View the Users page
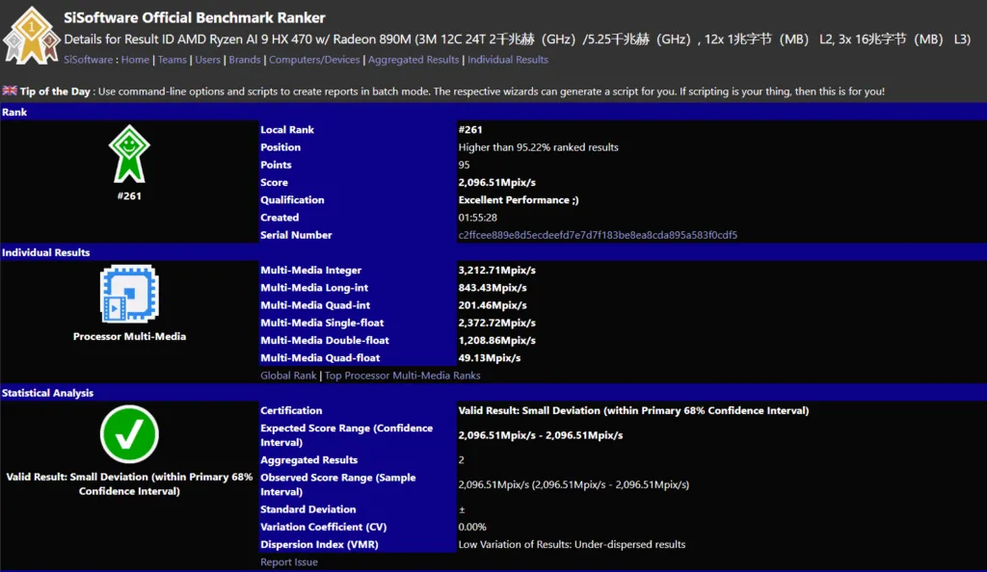The image size is (987, 572). click(208, 59)
